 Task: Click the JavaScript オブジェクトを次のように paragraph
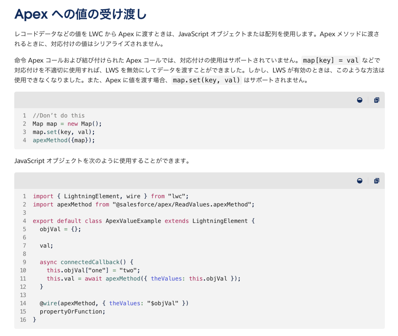coord(102,161)
